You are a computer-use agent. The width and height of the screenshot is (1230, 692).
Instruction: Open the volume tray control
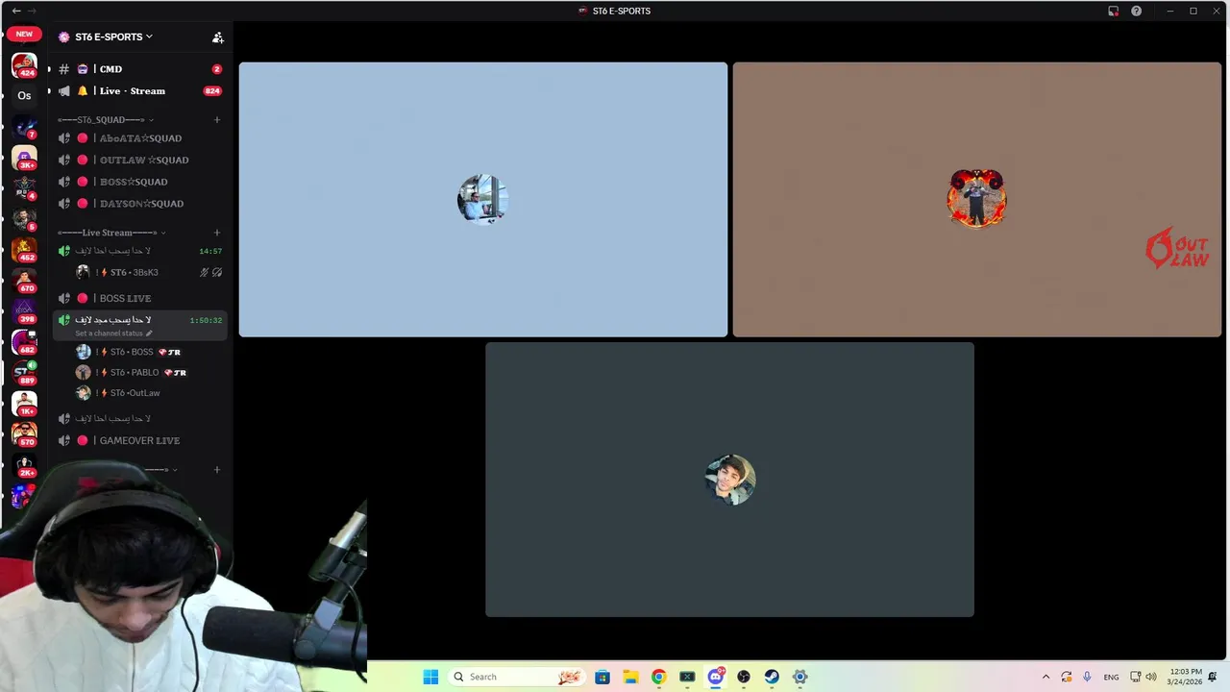click(x=1151, y=678)
